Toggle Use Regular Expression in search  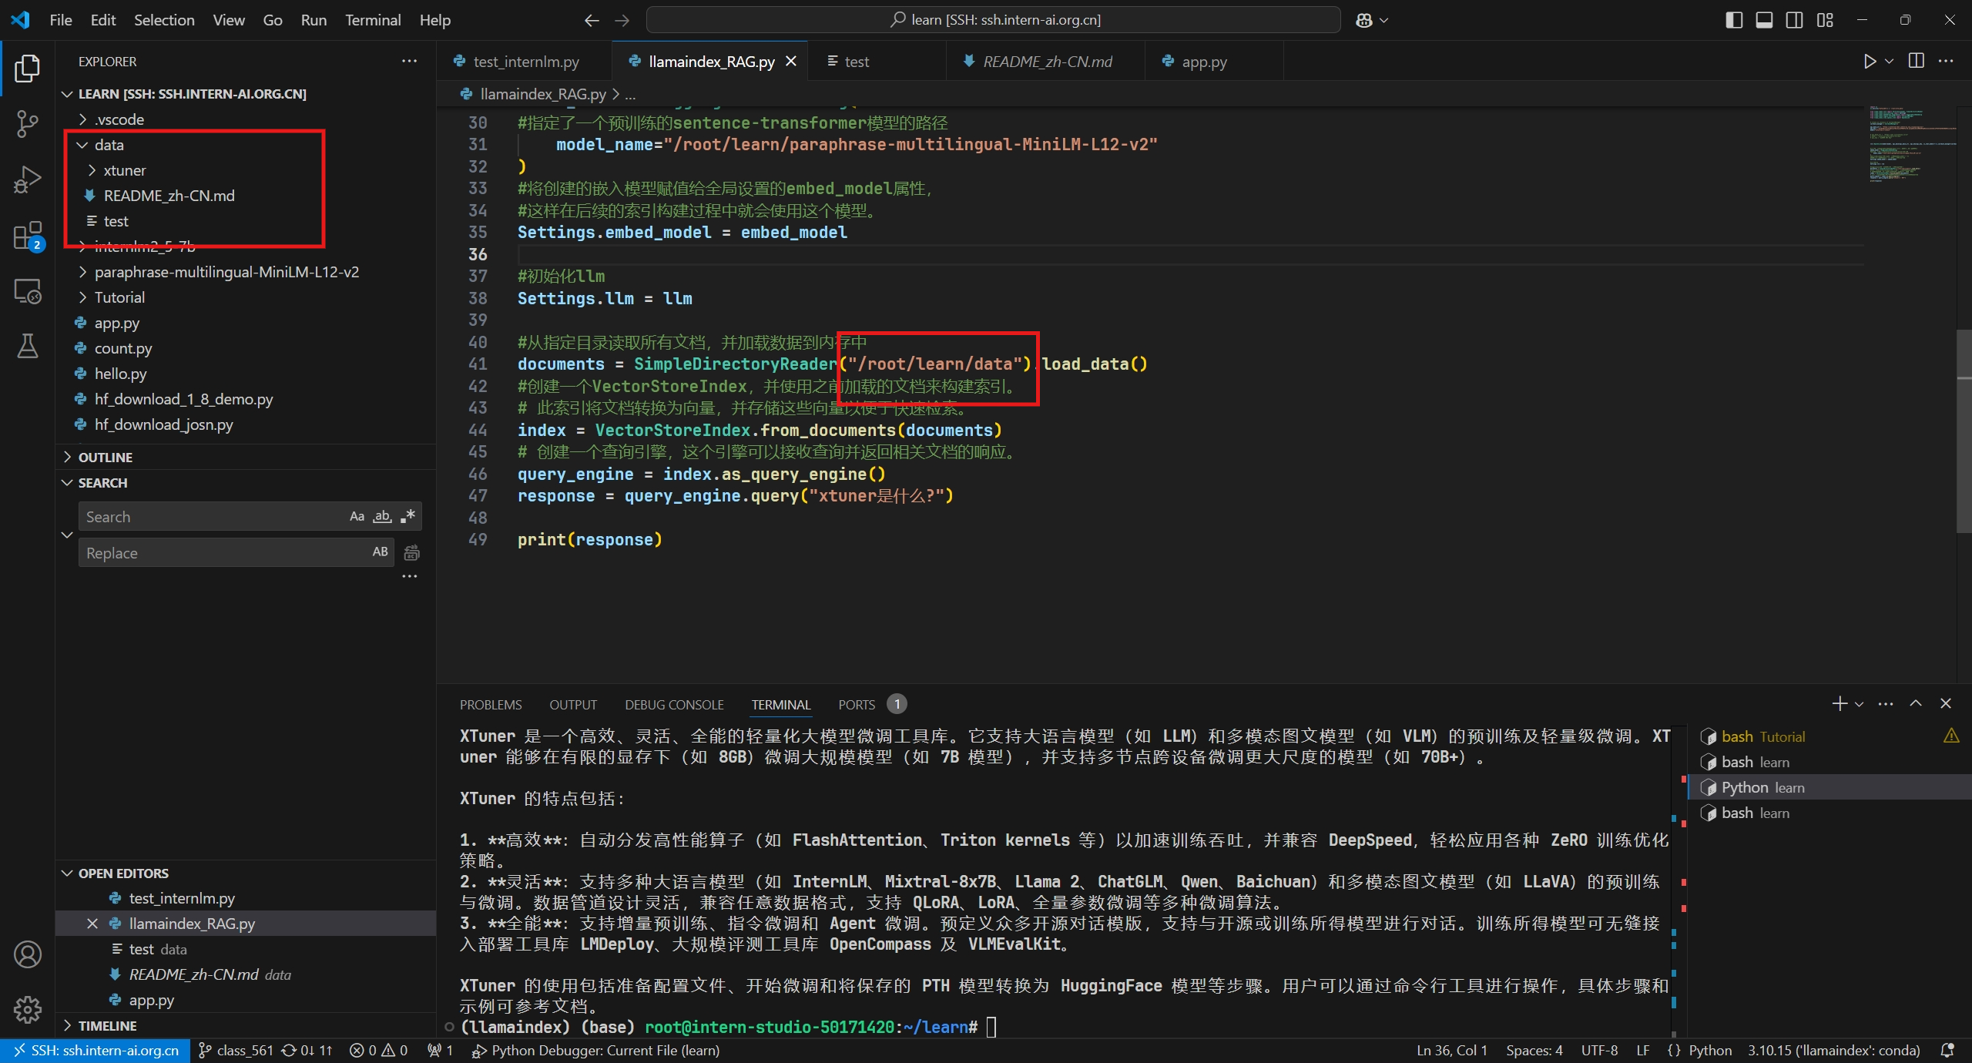coord(408,517)
